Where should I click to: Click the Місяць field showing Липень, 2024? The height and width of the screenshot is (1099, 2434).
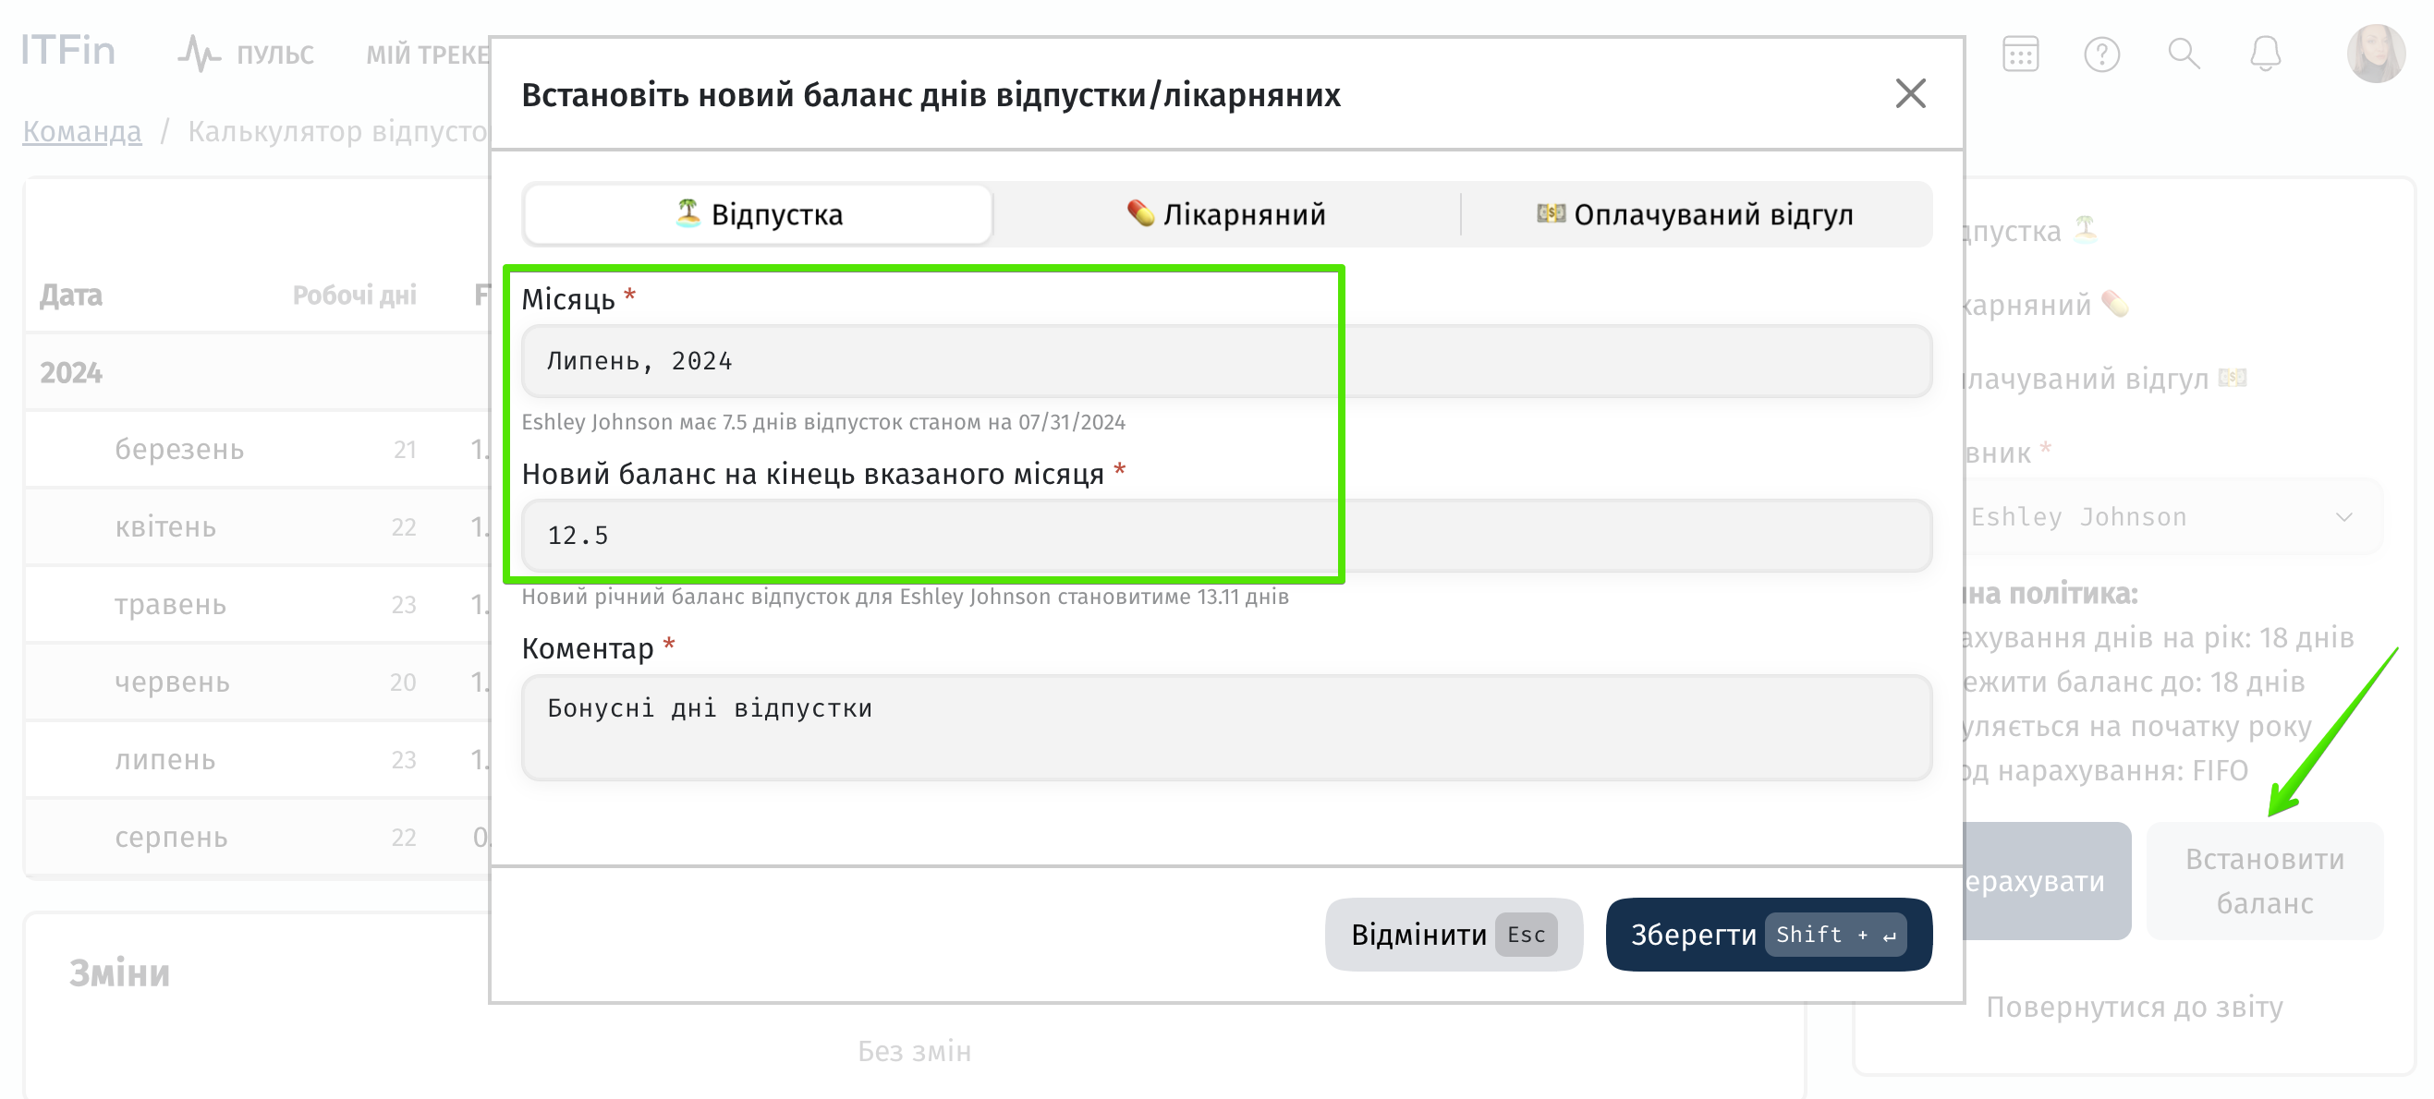[x=1225, y=361]
